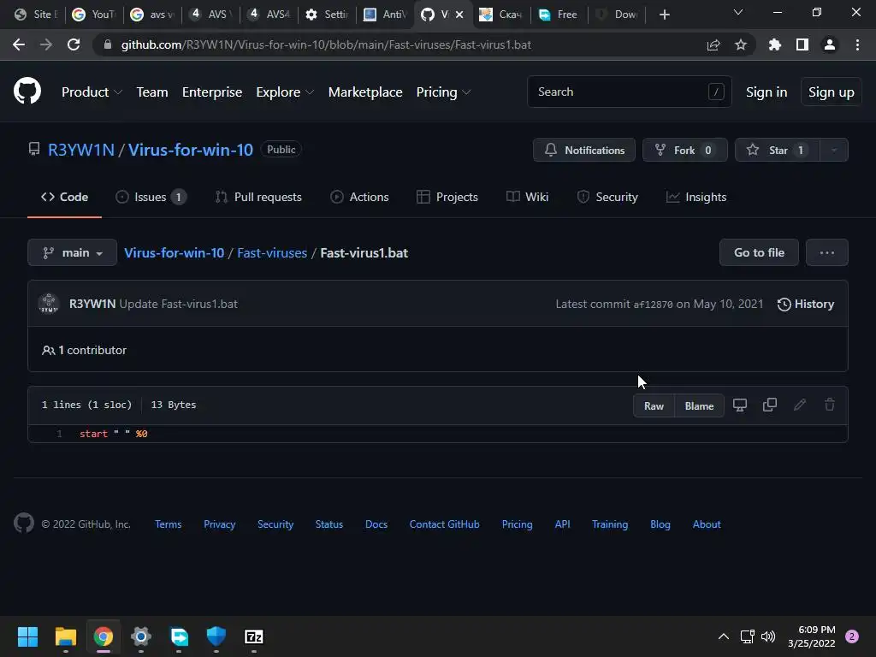
Task: Click the Go to file button
Action: tap(759, 252)
